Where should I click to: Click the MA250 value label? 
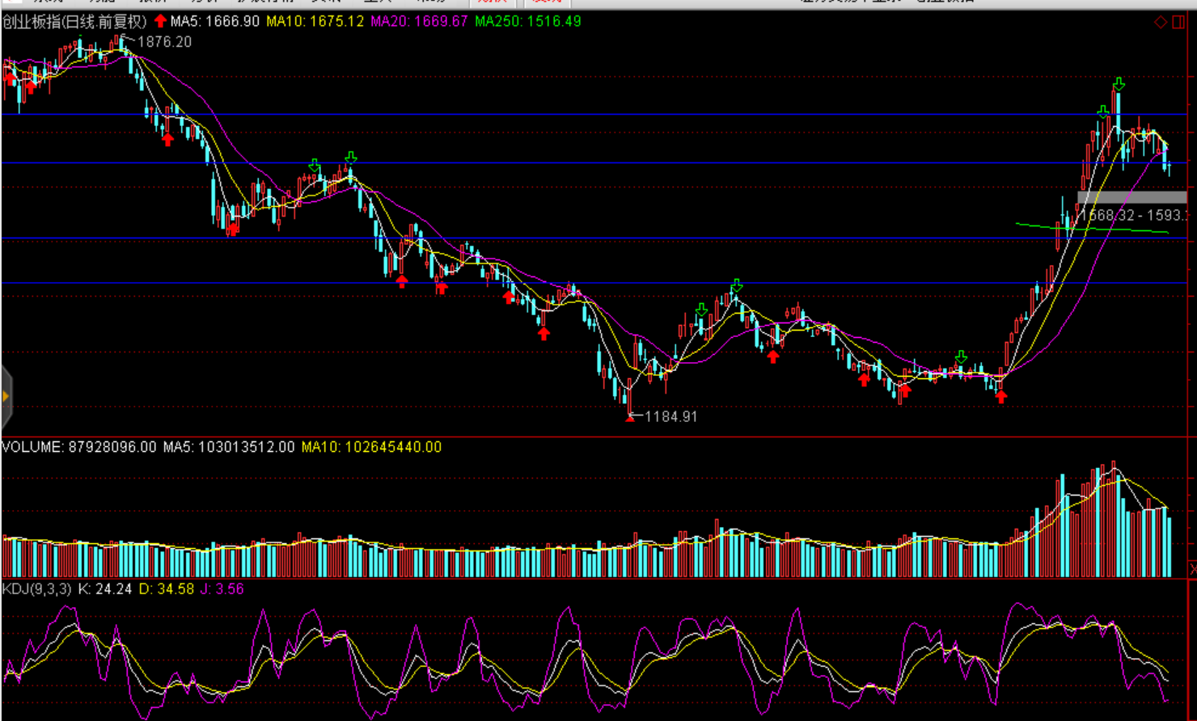[527, 22]
